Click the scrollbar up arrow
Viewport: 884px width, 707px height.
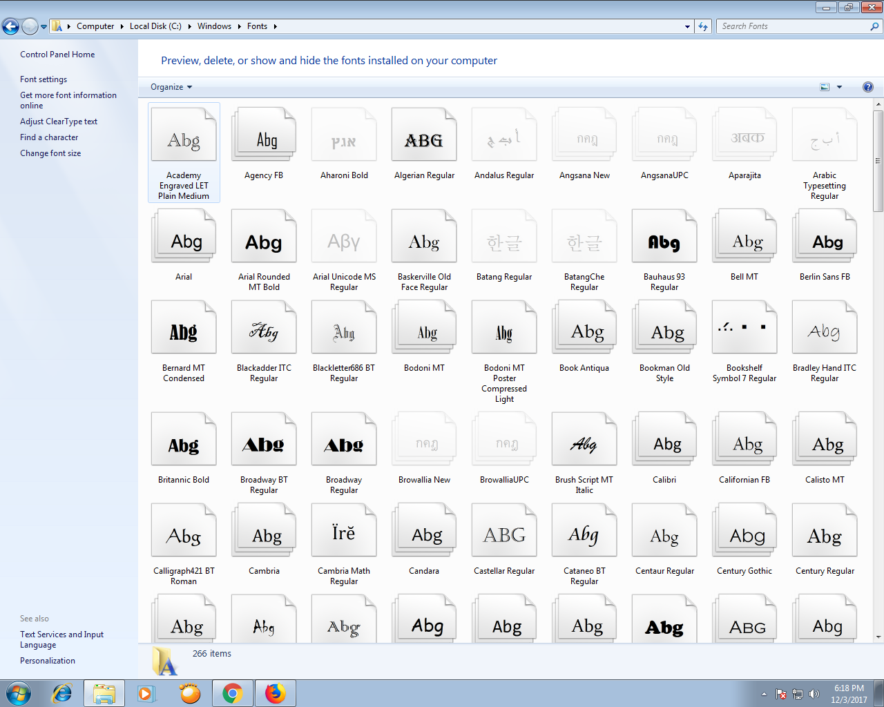coord(876,104)
